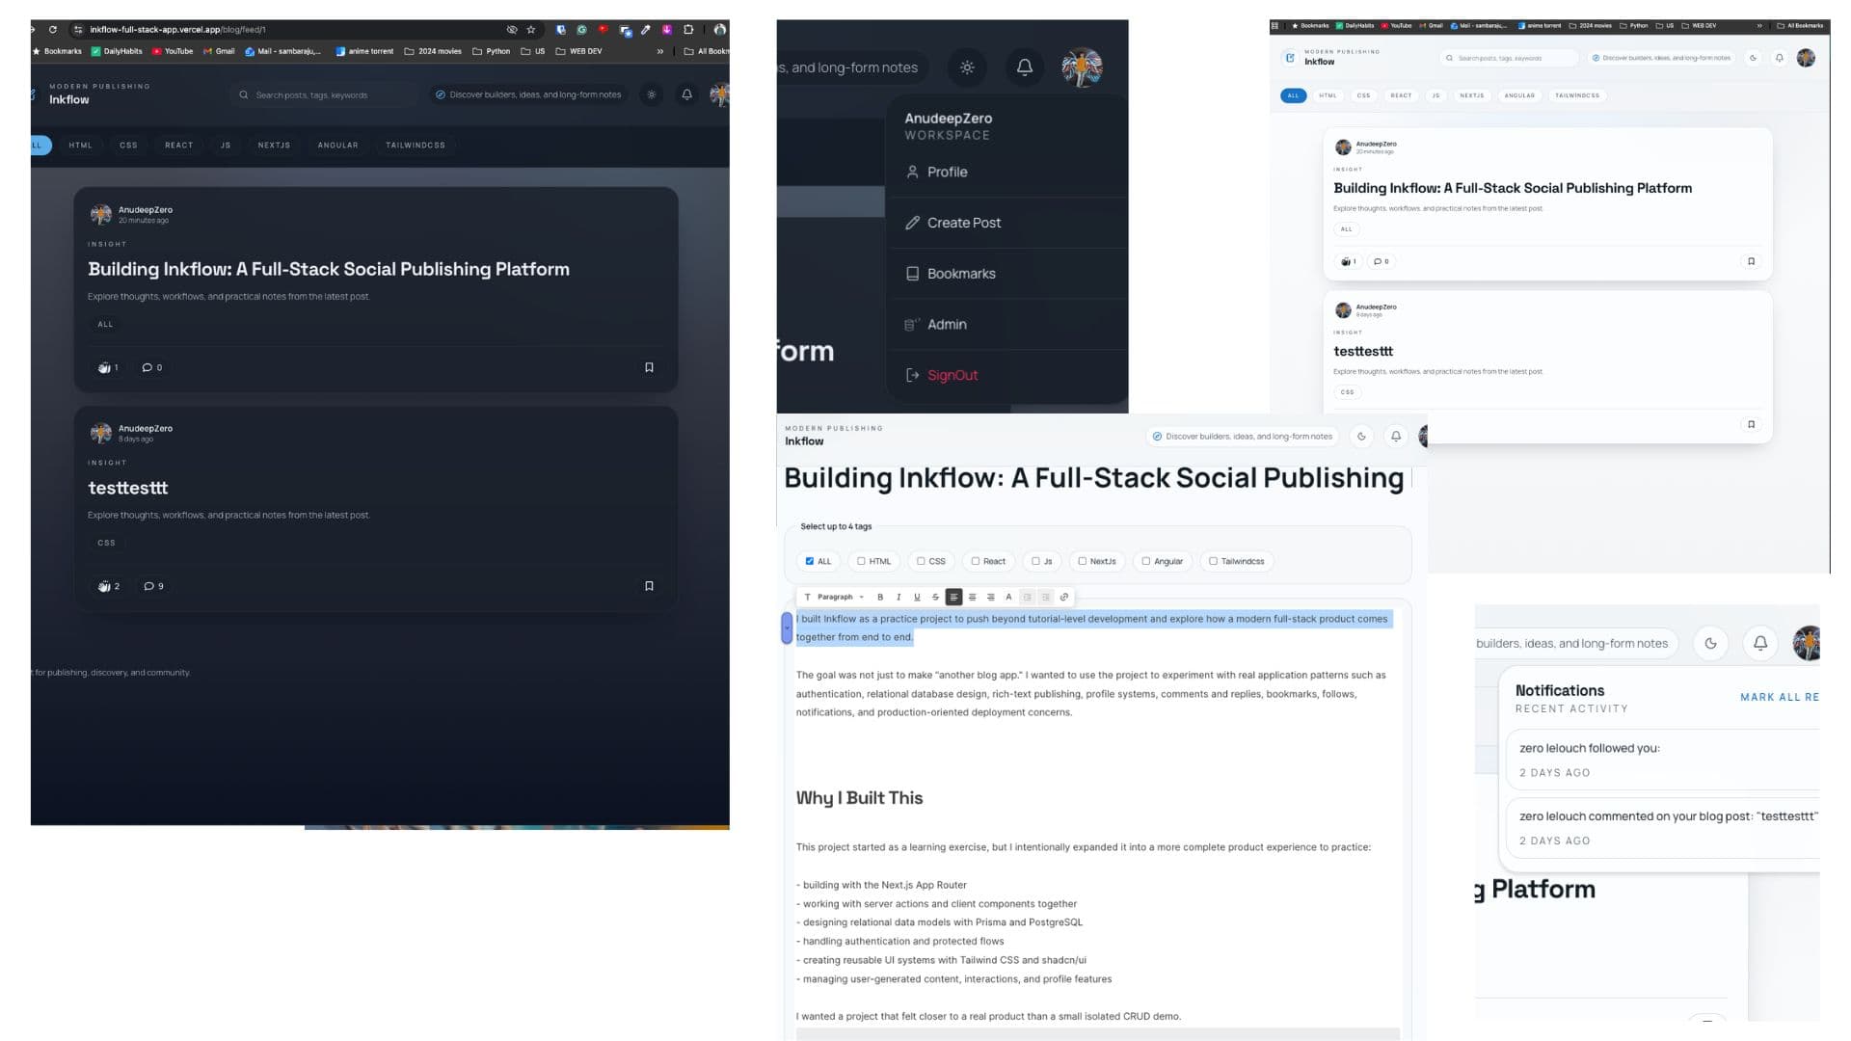The image size is (1851, 1041).
Task: Enable the Tailwindcss tag checkbox
Action: pos(1213,561)
